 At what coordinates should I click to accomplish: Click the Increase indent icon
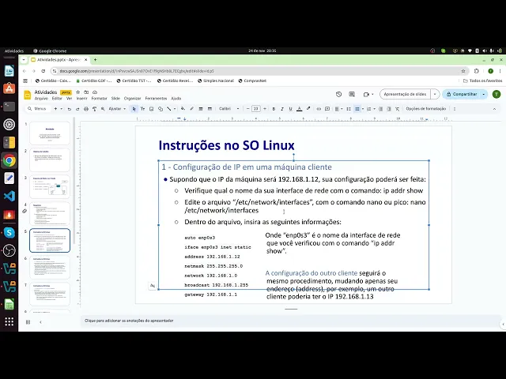pos(389,109)
